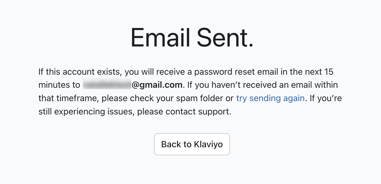Screen dimensions: 381x184
Task: Click the obscured recipient address
Action: pos(107,85)
